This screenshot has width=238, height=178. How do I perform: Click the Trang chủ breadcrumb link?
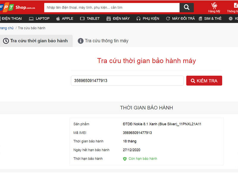point(7,28)
